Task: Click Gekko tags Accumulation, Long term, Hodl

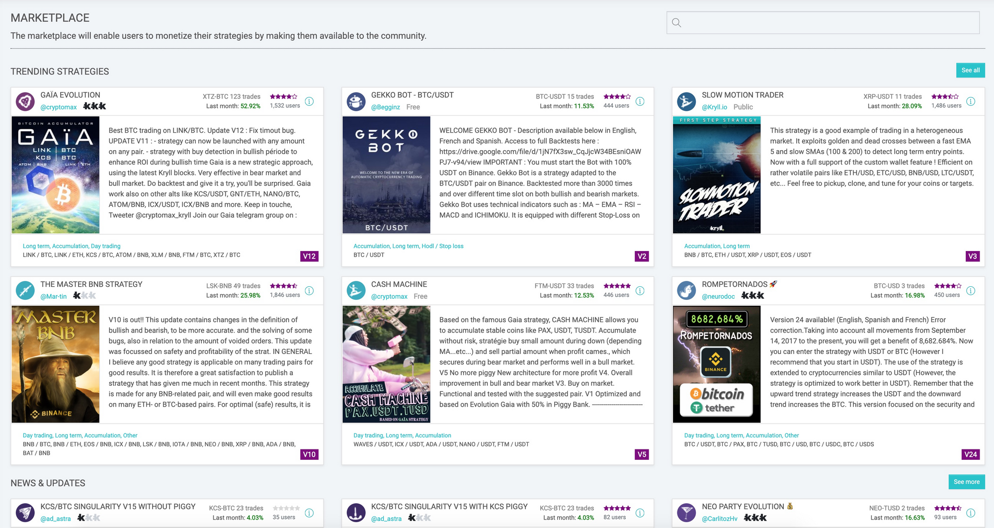Action: pyautogui.click(x=408, y=246)
